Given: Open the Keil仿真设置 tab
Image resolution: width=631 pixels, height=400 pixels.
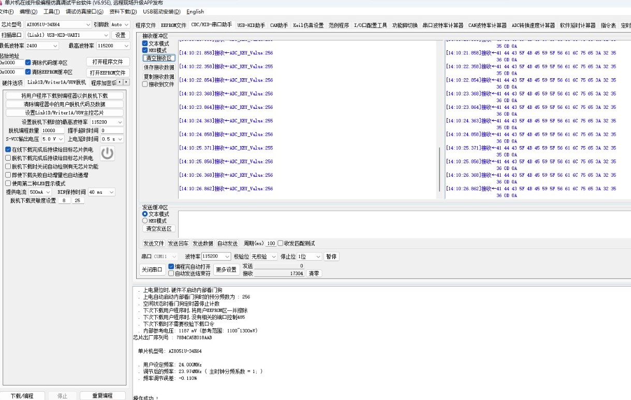Looking at the screenshot, I should click(308, 25).
